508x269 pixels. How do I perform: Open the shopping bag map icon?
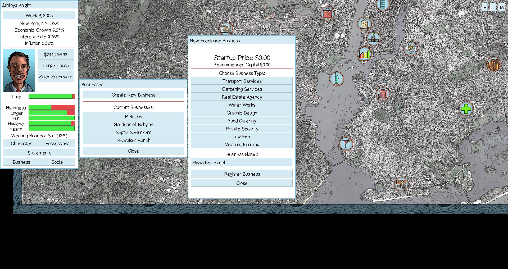click(327, 14)
